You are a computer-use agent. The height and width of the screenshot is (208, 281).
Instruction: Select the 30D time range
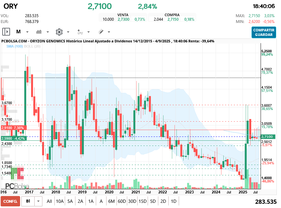point(132,202)
